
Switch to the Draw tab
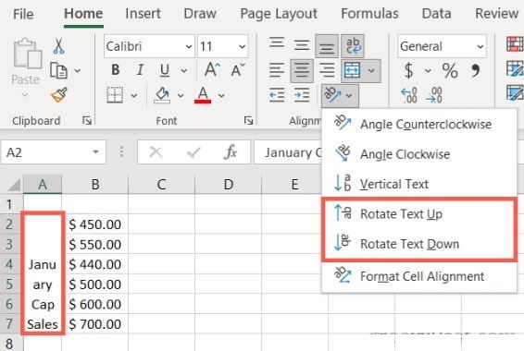pyautogui.click(x=200, y=14)
